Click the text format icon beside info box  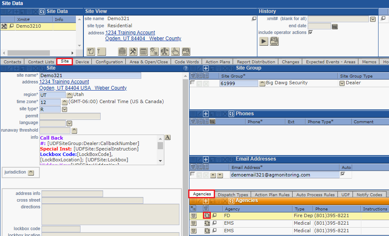pyautogui.click(x=167, y=137)
